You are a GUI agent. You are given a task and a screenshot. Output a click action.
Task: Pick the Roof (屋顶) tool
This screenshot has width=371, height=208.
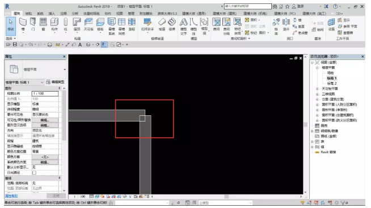tap(77, 24)
